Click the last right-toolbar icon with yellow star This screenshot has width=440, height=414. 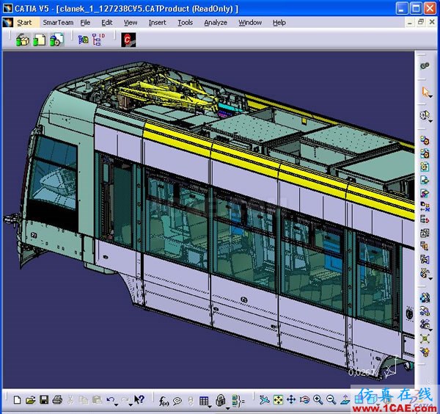(x=425, y=352)
